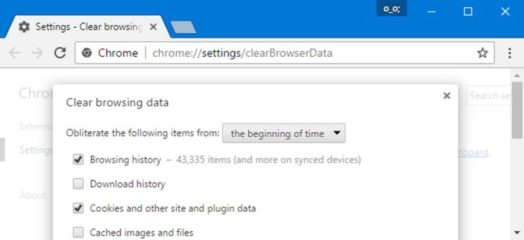The image size is (524, 240).
Task: Click the scrollbar up arrow
Action: (x=517, y=75)
